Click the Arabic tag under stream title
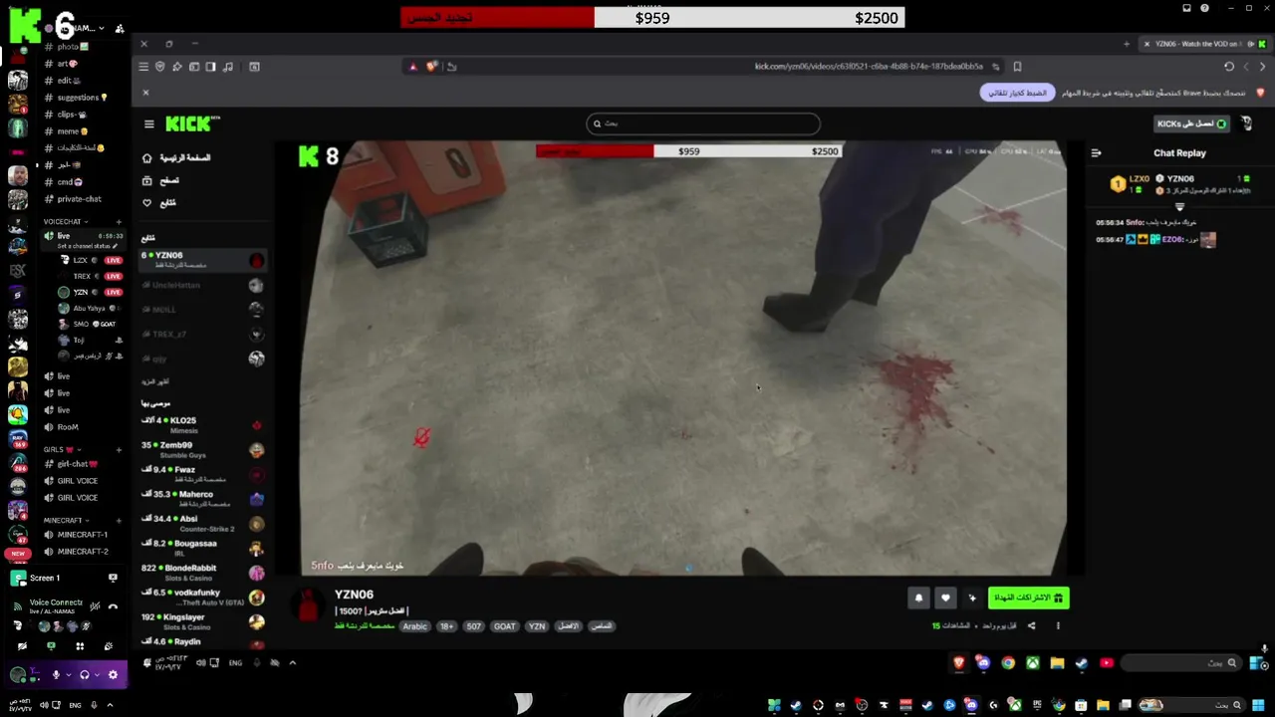 coord(414,626)
